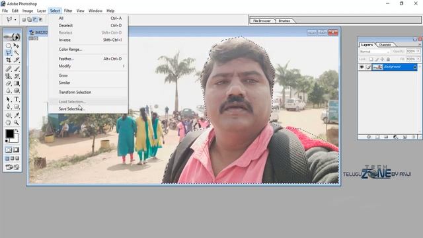The width and height of the screenshot is (423, 238).
Task: Open the Image menu
Action: tap(28, 11)
